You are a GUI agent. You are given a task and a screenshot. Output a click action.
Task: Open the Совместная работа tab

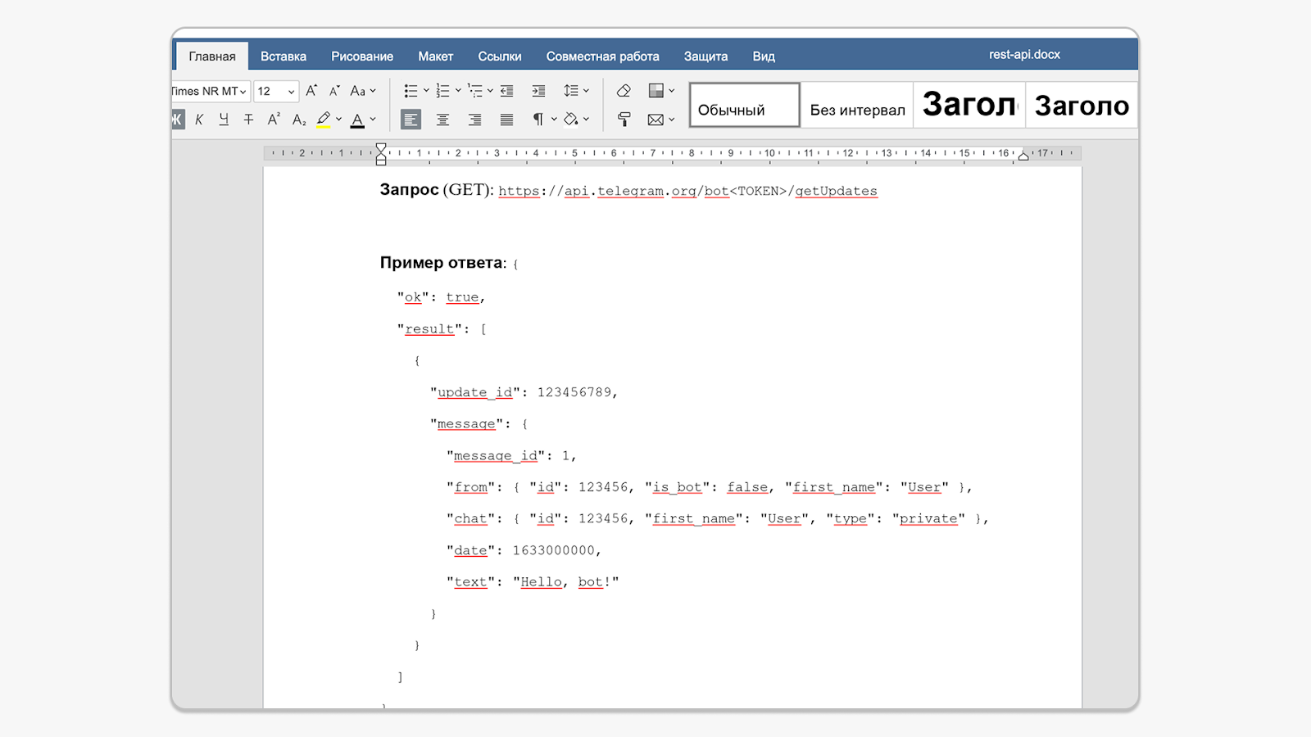coord(603,57)
